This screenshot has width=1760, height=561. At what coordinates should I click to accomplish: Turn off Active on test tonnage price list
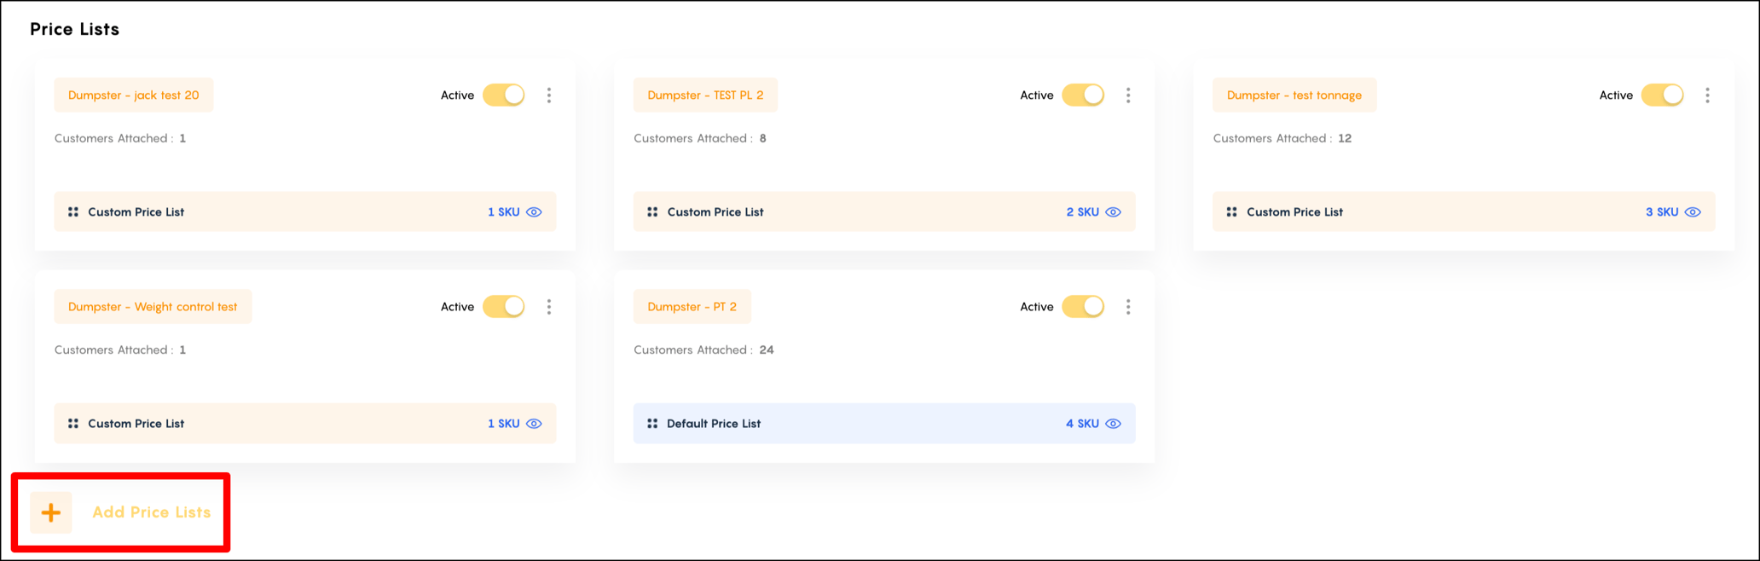click(x=1661, y=95)
